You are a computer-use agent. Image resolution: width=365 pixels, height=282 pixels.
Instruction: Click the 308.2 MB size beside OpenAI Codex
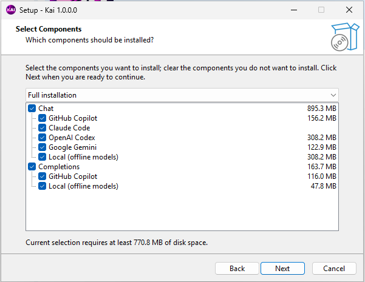pyautogui.click(x=322, y=138)
